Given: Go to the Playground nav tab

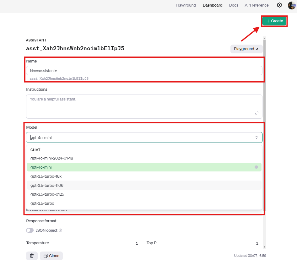Looking at the screenshot, I should pos(186,5).
